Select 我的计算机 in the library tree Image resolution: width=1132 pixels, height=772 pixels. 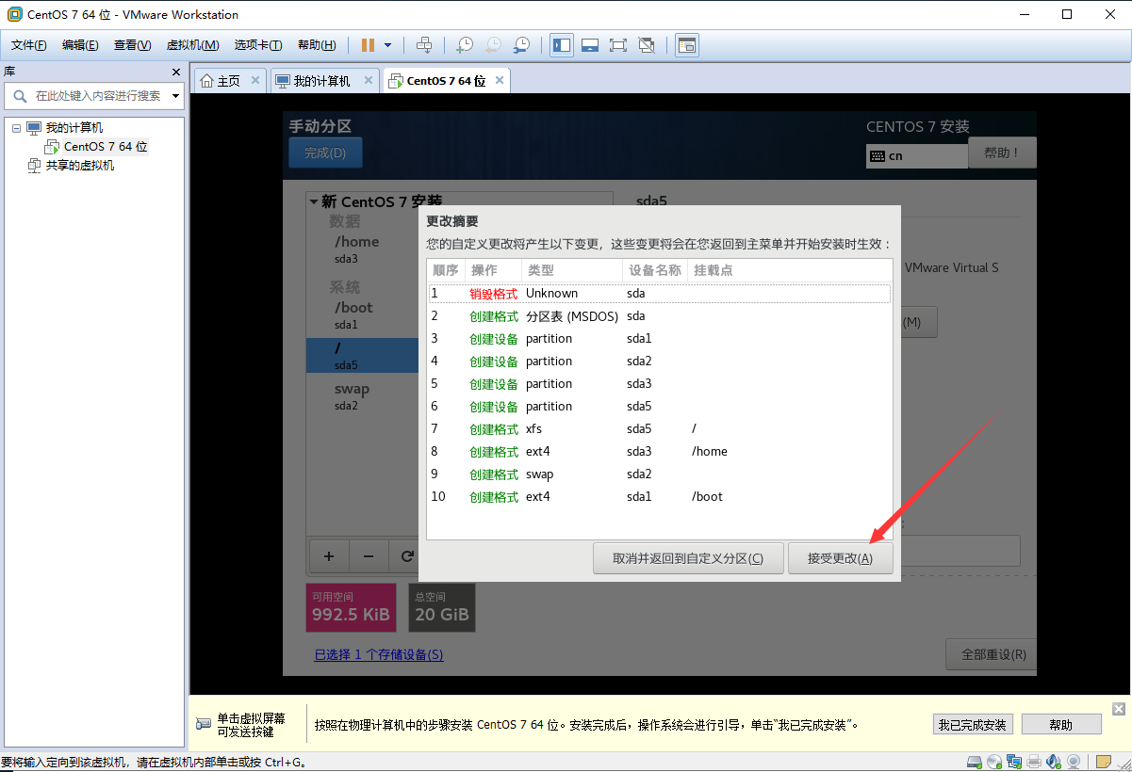pos(74,128)
